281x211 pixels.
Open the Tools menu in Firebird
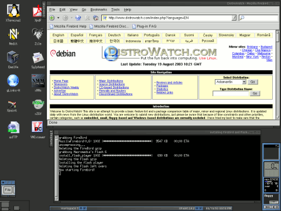tap(115, 9)
